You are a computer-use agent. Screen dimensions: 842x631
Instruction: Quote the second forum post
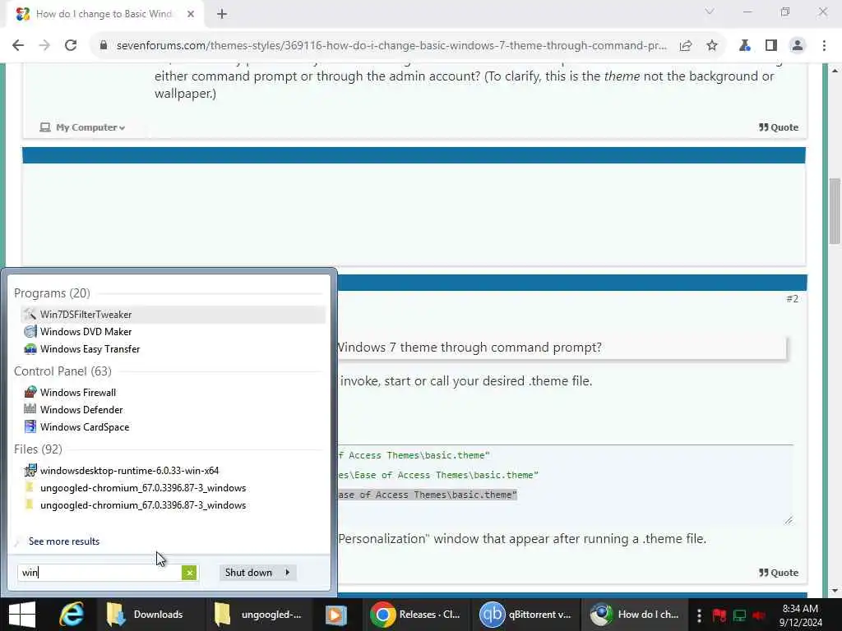(x=779, y=573)
